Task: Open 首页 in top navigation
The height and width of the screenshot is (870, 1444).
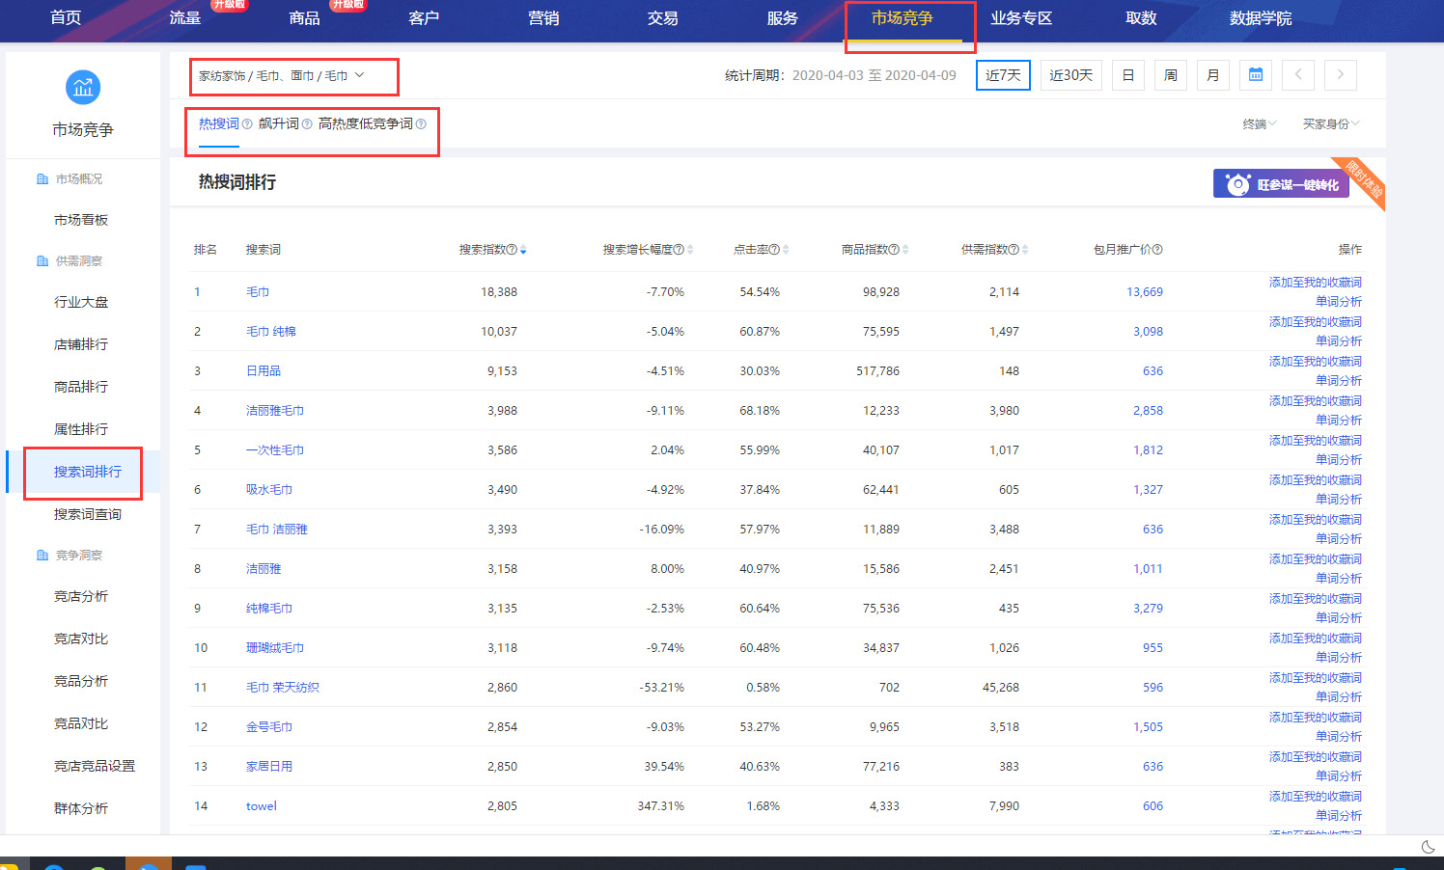Action: (x=66, y=18)
